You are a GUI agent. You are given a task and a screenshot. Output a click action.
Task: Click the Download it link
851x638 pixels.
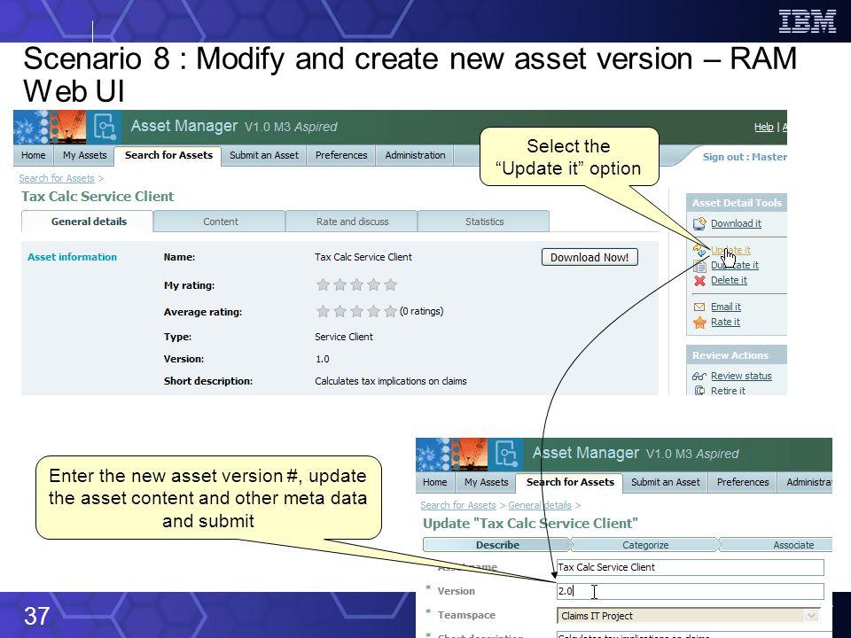[x=736, y=223]
